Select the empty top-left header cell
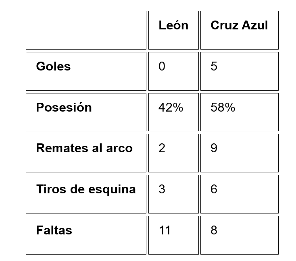 click(86, 30)
